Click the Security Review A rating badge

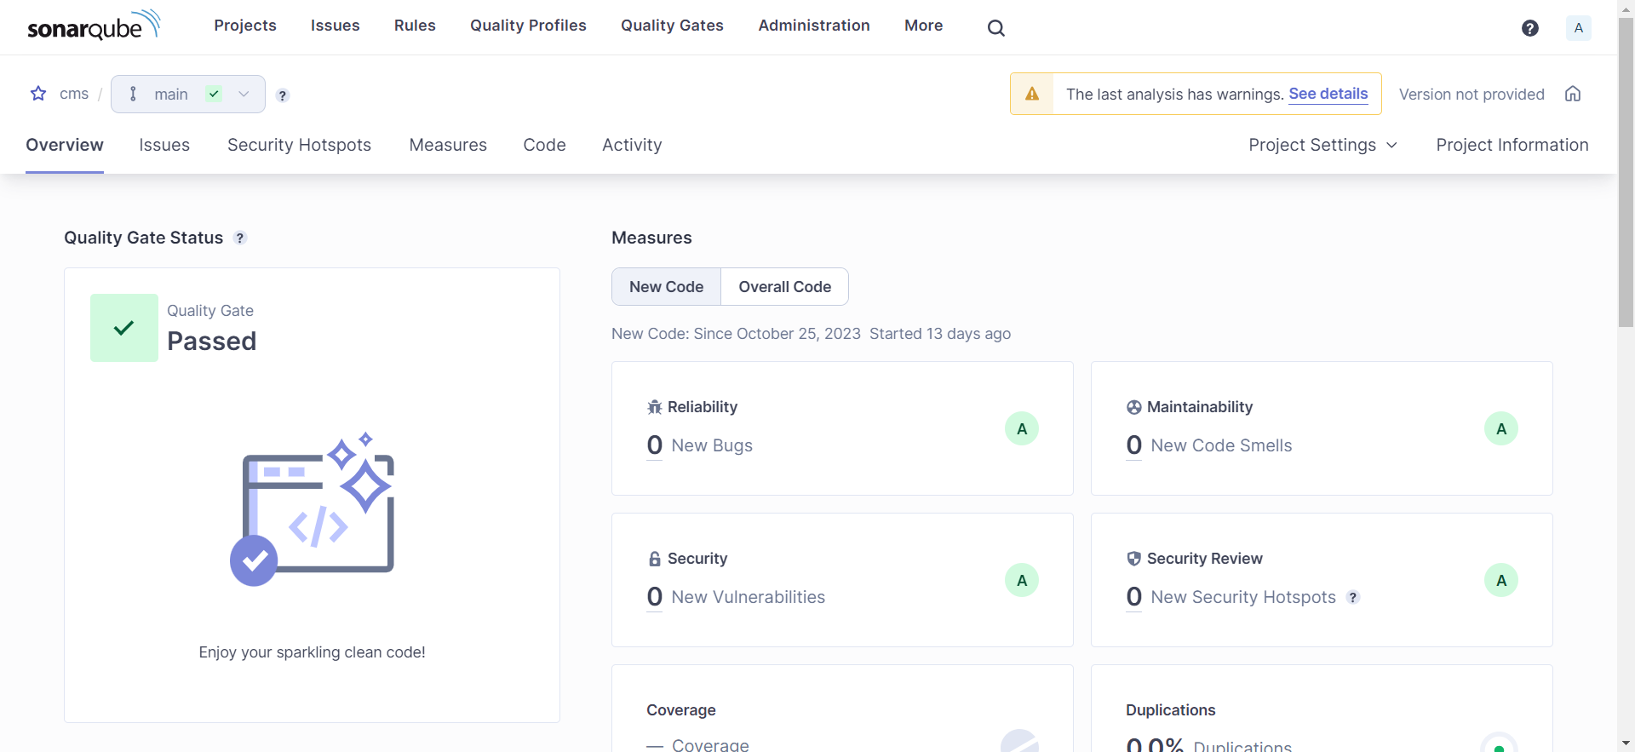coord(1501,580)
